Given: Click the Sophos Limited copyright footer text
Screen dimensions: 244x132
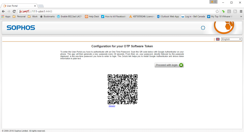Looking at the screenshot, I should coord(24,131).
